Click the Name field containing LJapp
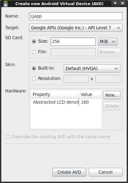Viewport: 128px width, 183px height. point(76,16)
